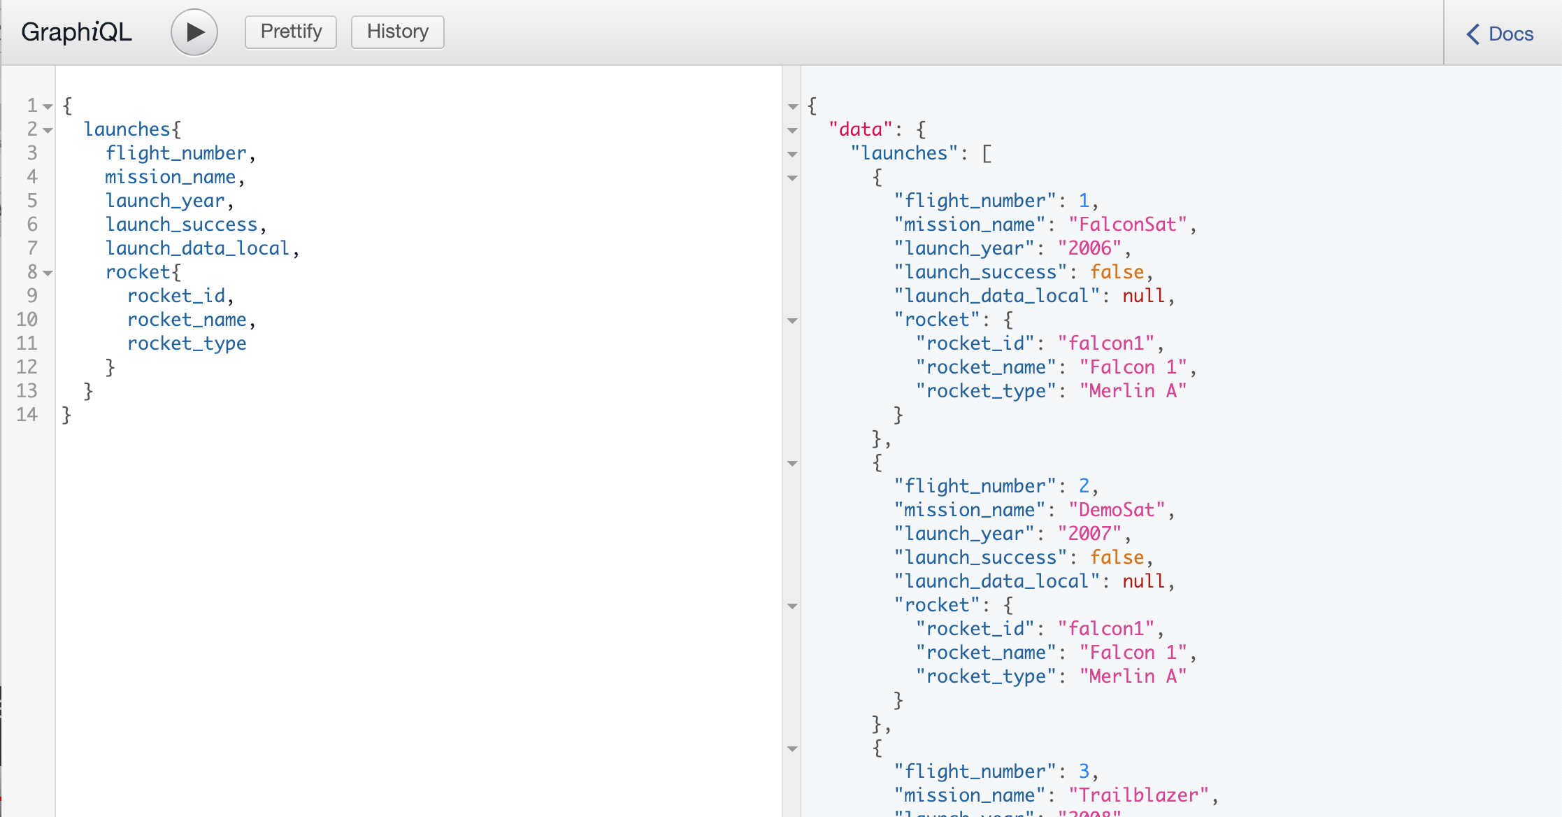
Task: Fold first launch's "rocket" object
Action: pyautogui.click(x=792, y=321)
